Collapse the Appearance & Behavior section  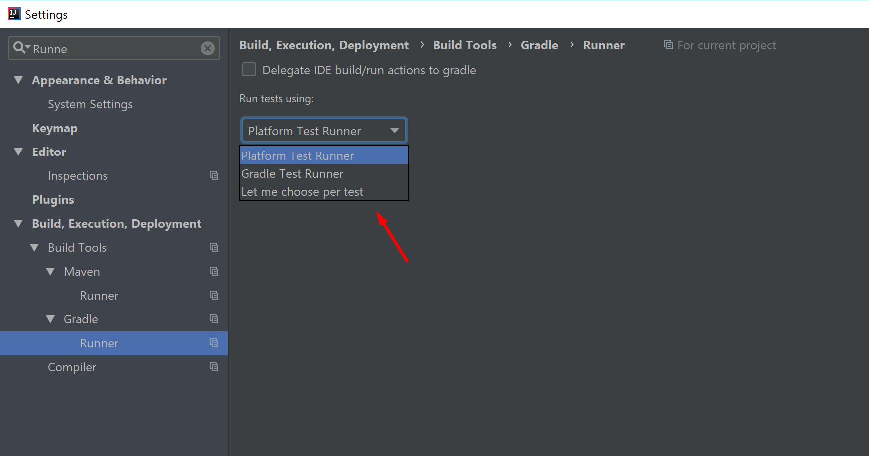(x=18, y=80)
